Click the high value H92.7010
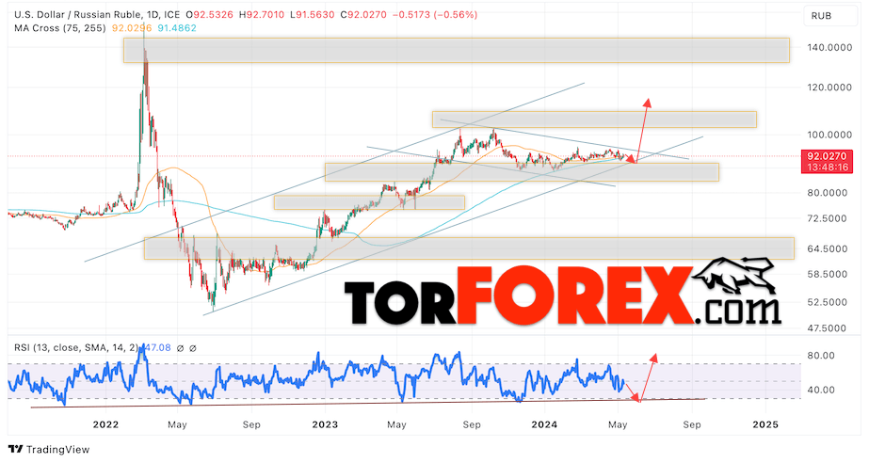This screenshot has width=869, height=463. coord(262,15)
